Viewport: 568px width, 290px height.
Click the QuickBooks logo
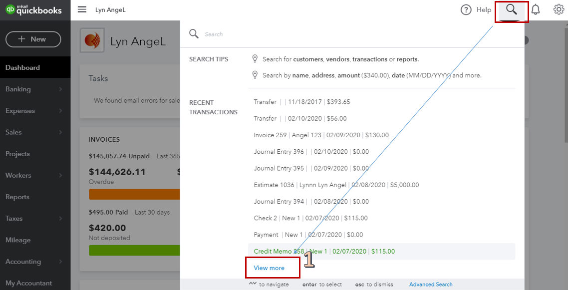[33, 9]
